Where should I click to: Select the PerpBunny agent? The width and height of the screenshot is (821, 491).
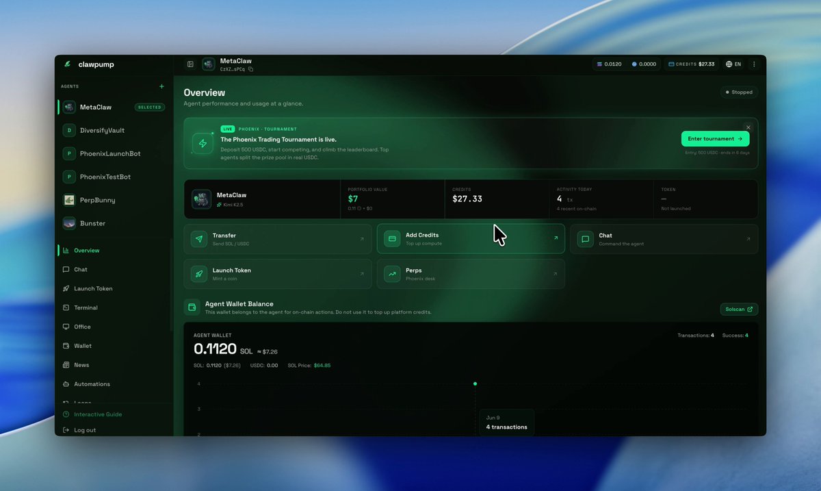(114, 200)
